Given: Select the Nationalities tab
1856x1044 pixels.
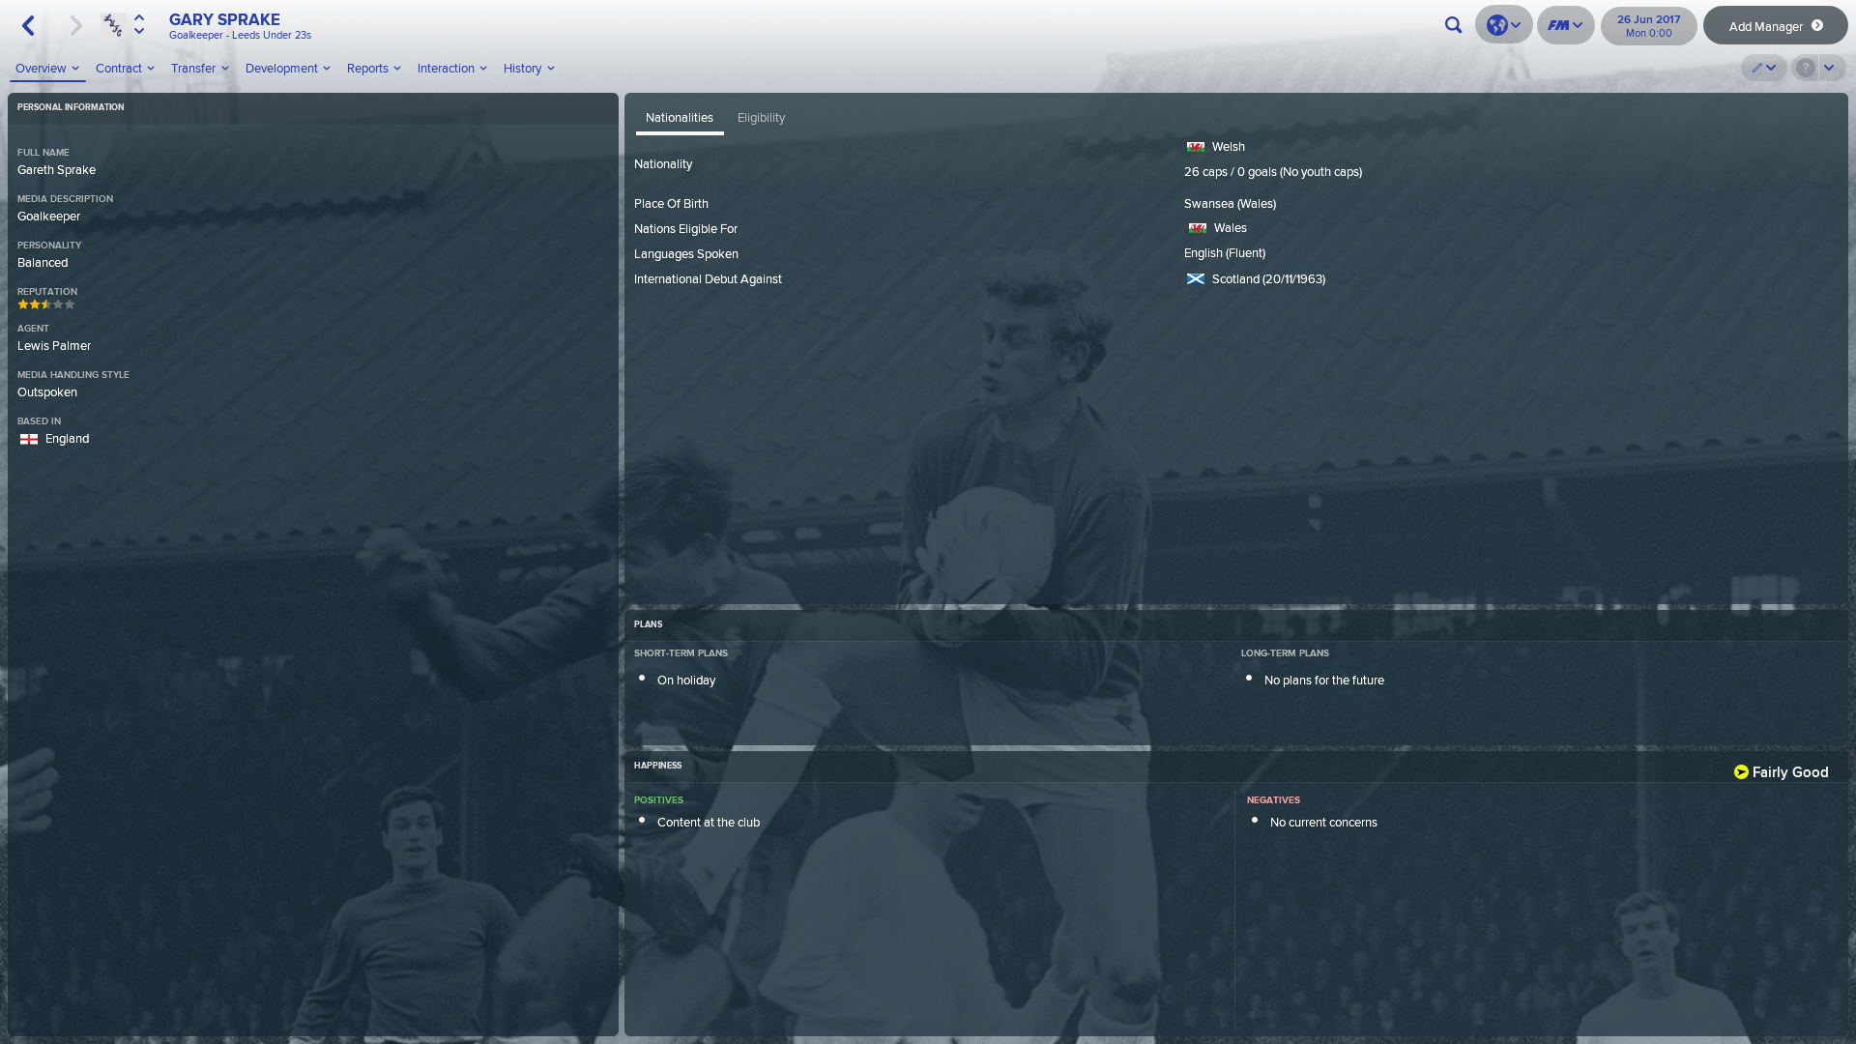Looking at the screenshot, I should click(x=680, y=118).
